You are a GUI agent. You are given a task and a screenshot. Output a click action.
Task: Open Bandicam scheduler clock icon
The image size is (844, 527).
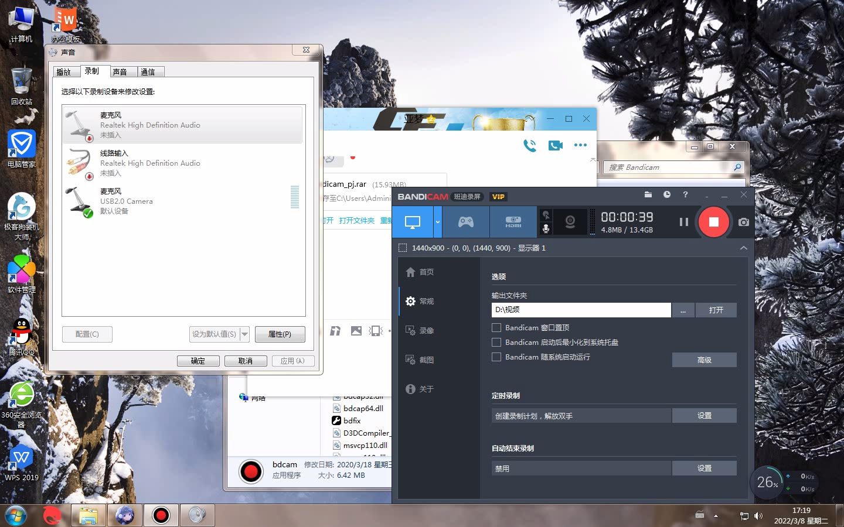pos(667,194)
